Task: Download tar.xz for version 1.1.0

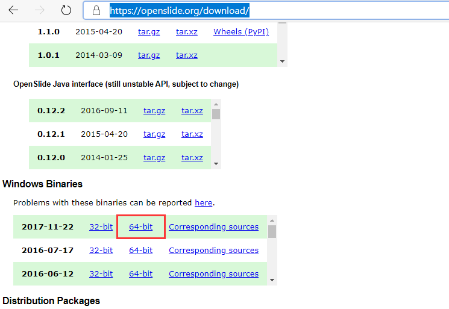Action: click(187, 31)
